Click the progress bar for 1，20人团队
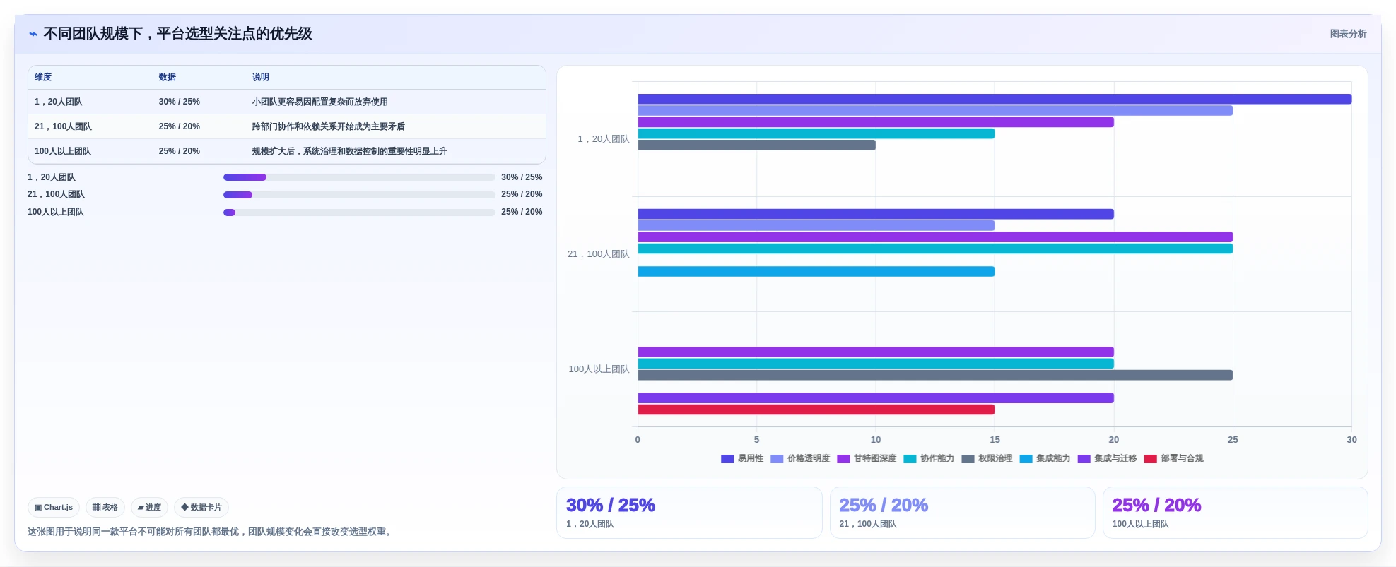The image size is (1396, 567). pos(359,177)
